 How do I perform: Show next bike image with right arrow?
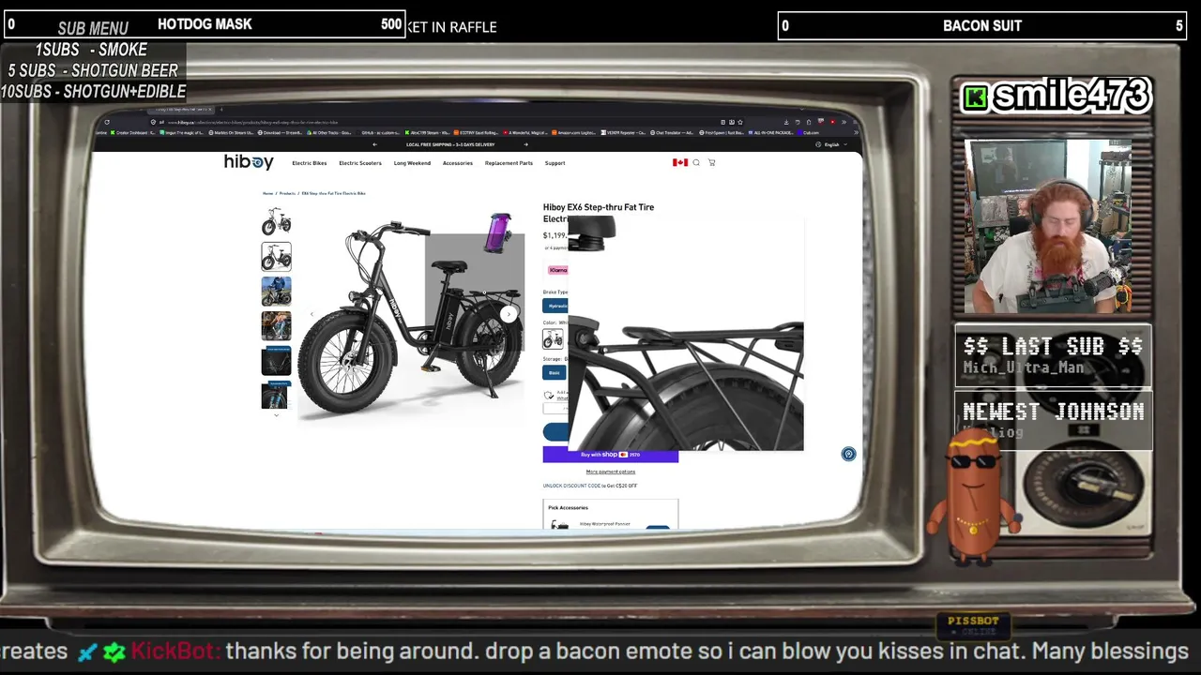509,315
